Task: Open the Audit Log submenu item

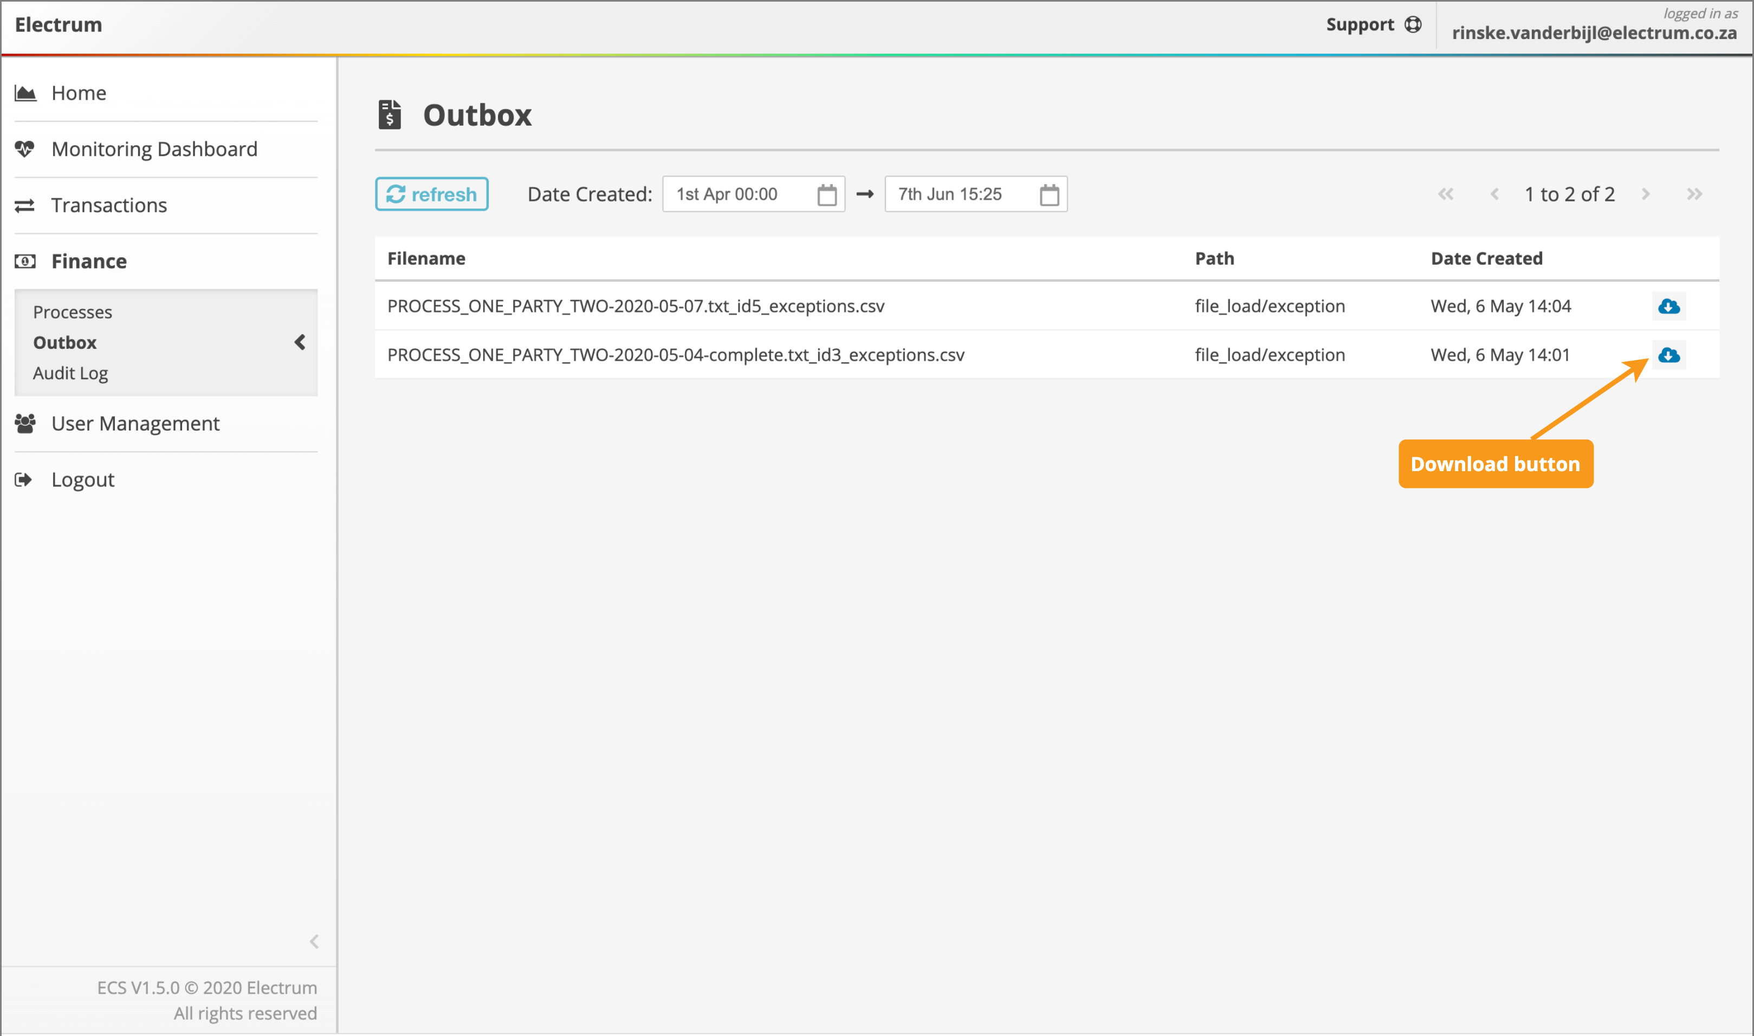Action: (x=70, y=373)
